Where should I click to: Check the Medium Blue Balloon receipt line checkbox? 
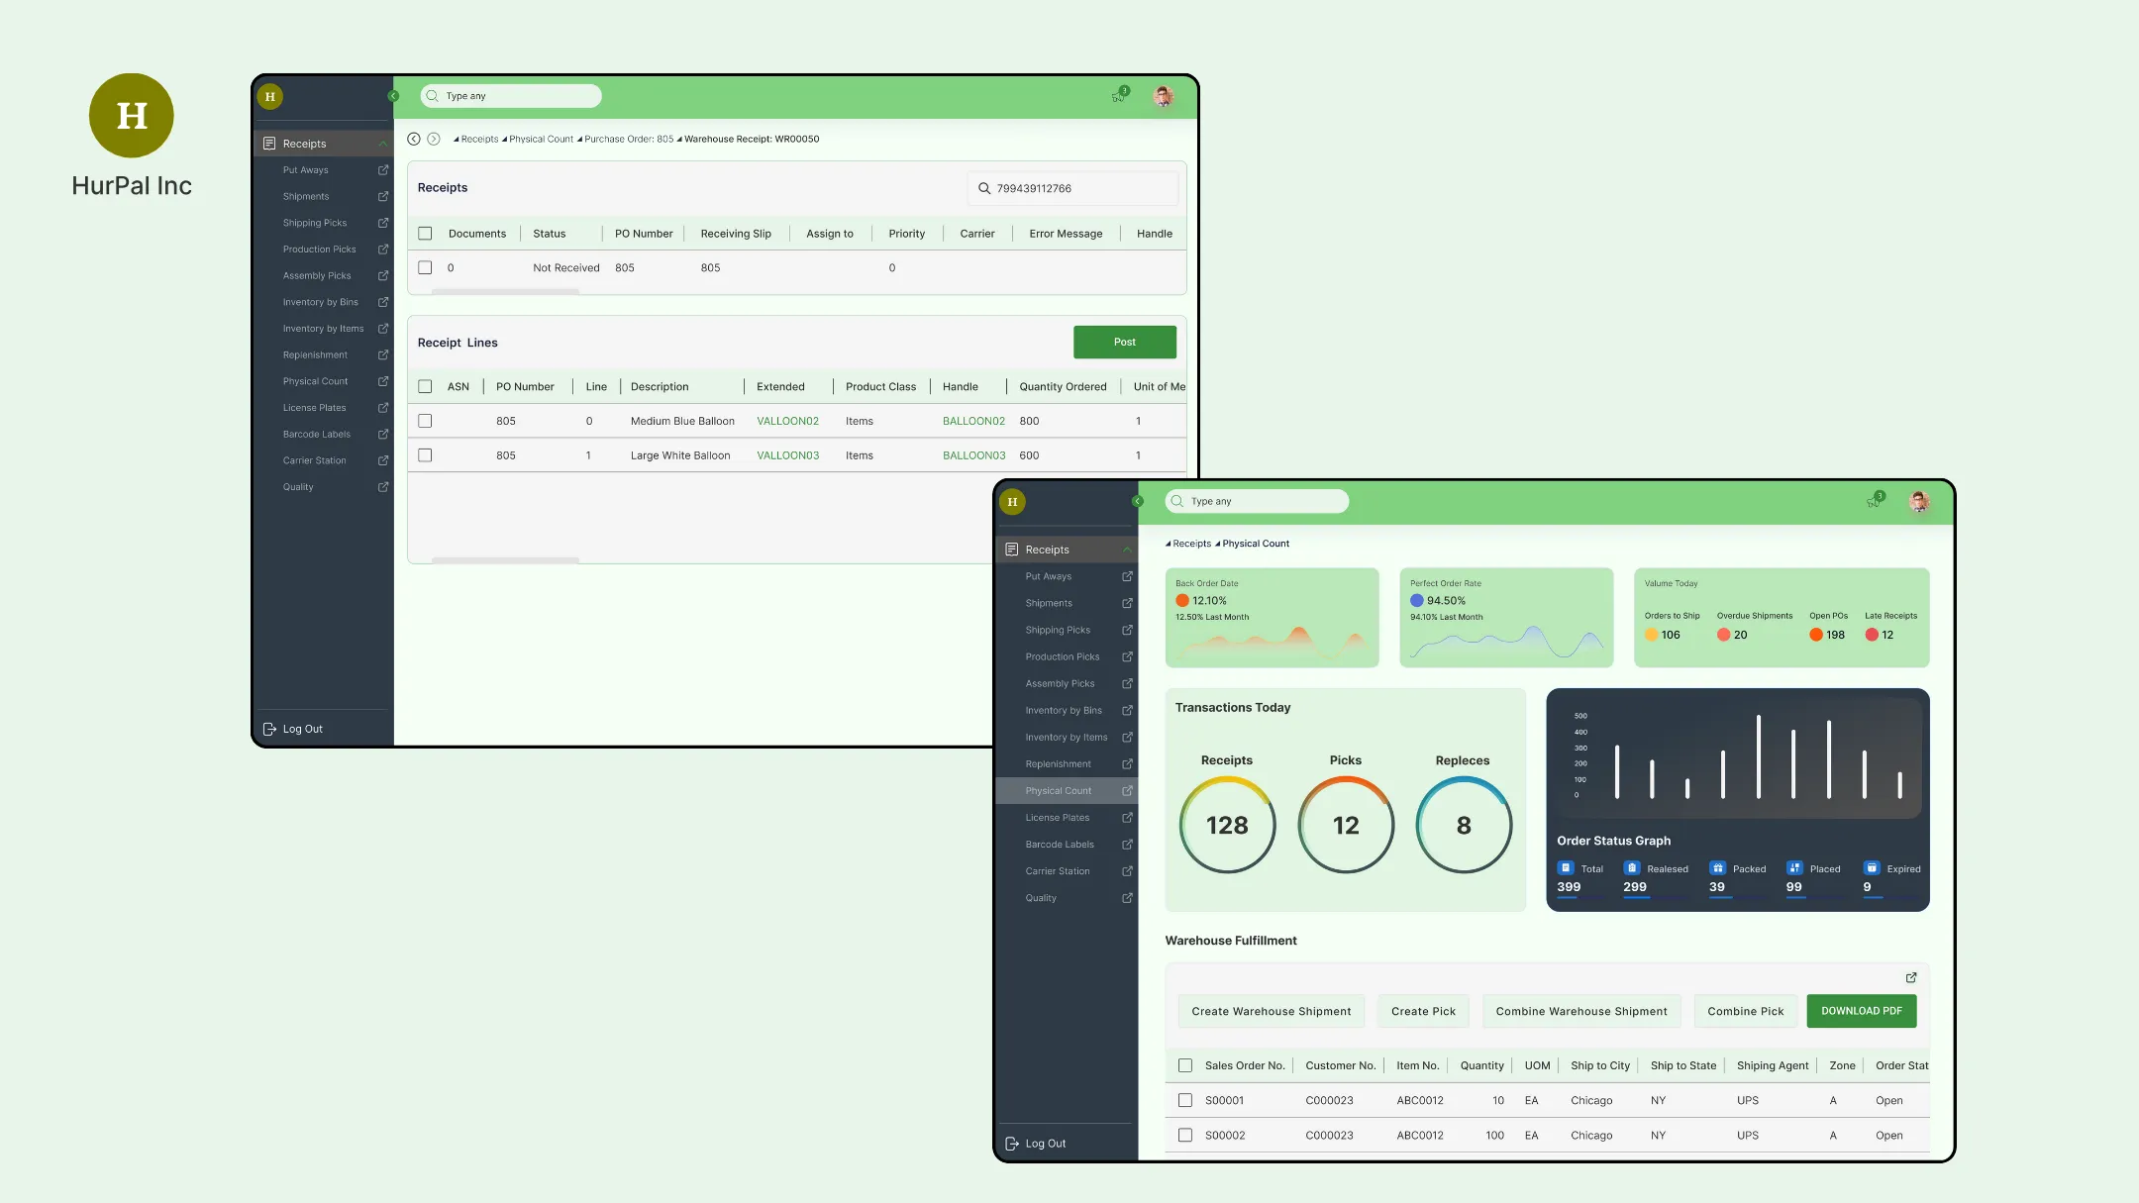coord(426,420)
